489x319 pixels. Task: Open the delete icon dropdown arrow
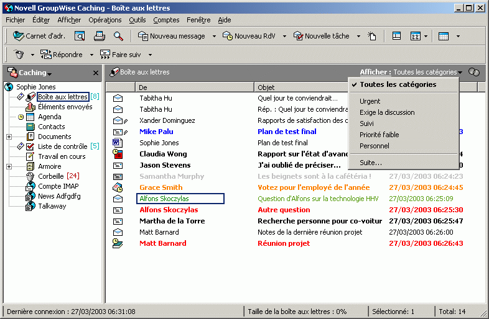pos(32,55)
